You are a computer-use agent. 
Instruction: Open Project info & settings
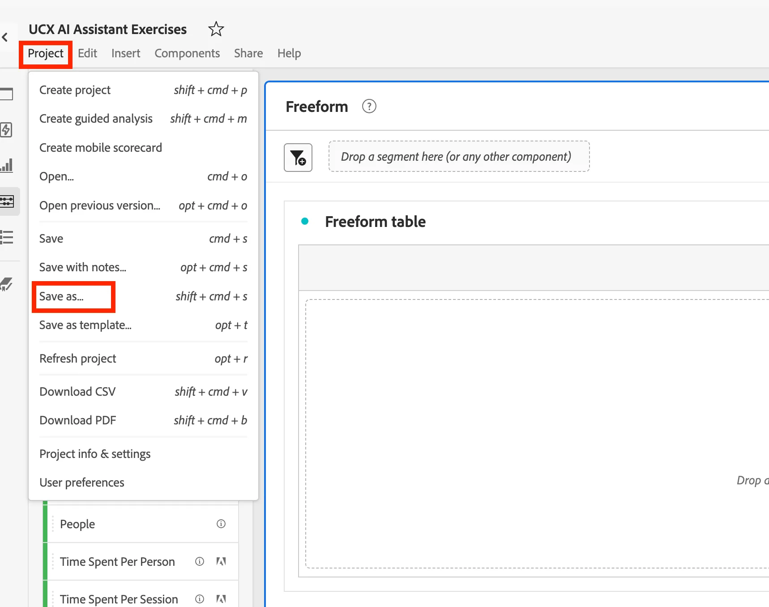tap(143, 454)
